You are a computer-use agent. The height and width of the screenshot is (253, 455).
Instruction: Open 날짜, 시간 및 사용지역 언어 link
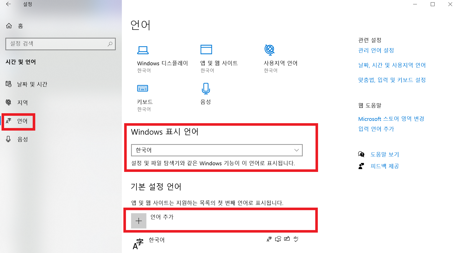coord(392,65)
